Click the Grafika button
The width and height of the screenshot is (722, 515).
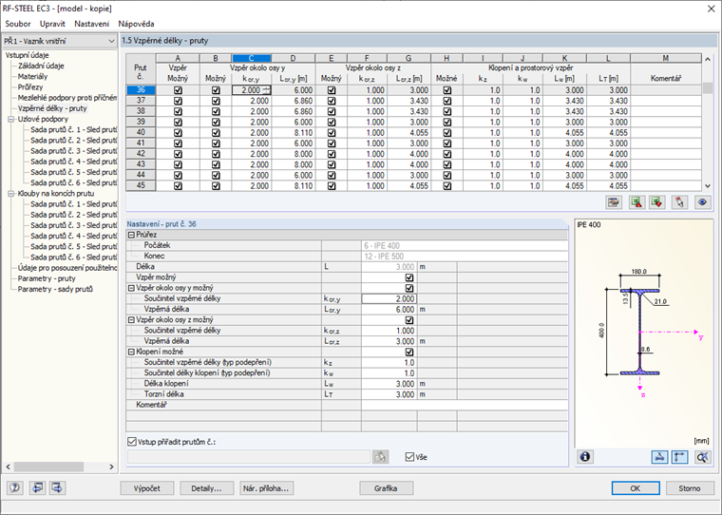point(386,488)
